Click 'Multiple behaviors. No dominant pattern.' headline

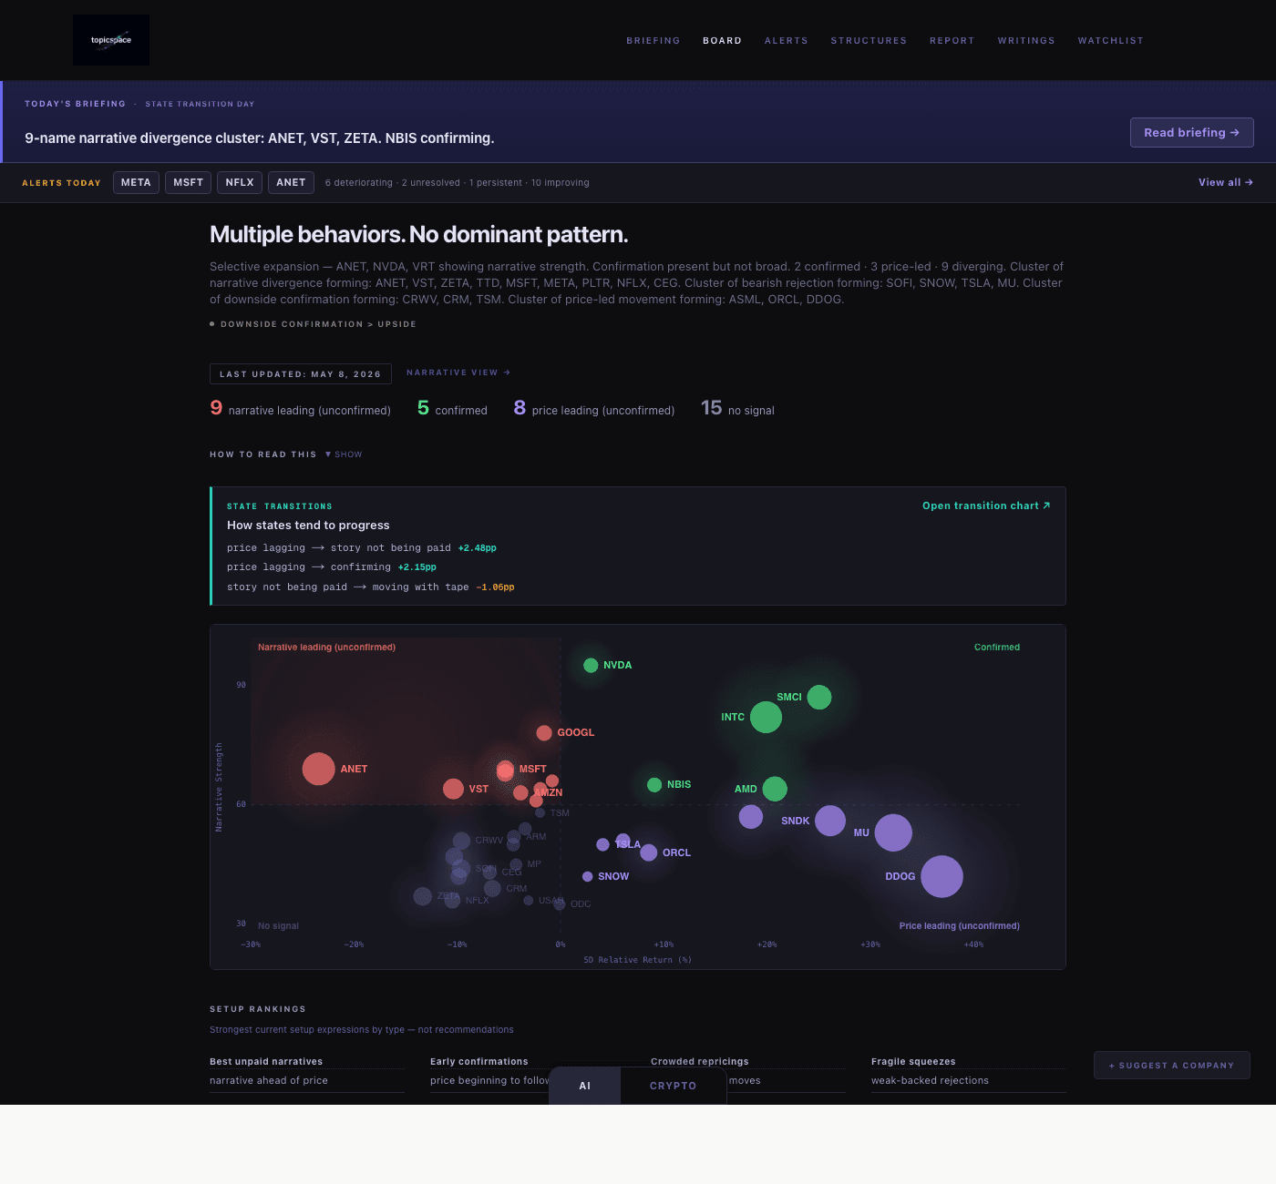[x=419, y=235]
